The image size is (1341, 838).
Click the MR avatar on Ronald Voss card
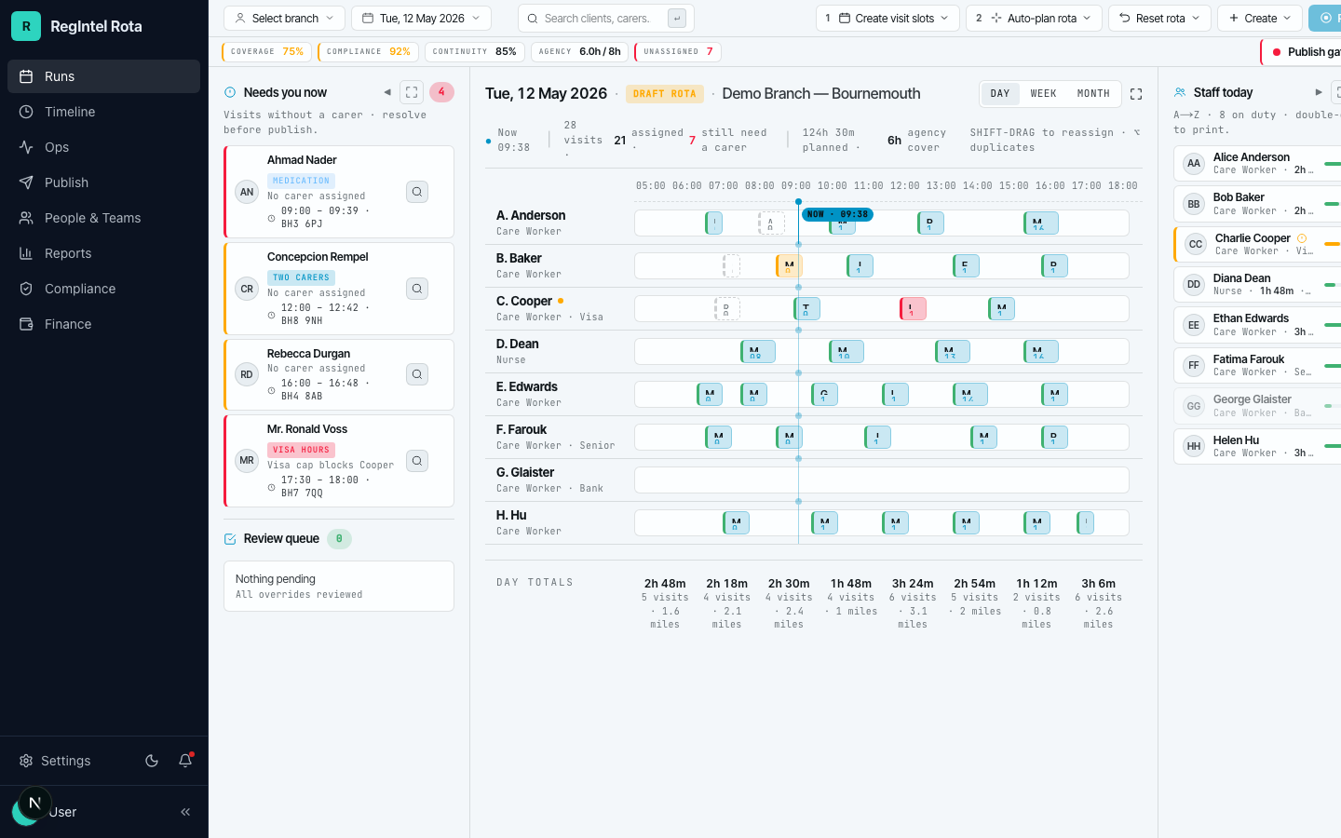(x=247, y=461)
